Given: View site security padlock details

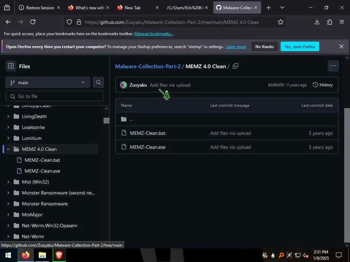Looking at the screenshot, I should point(79,22).
